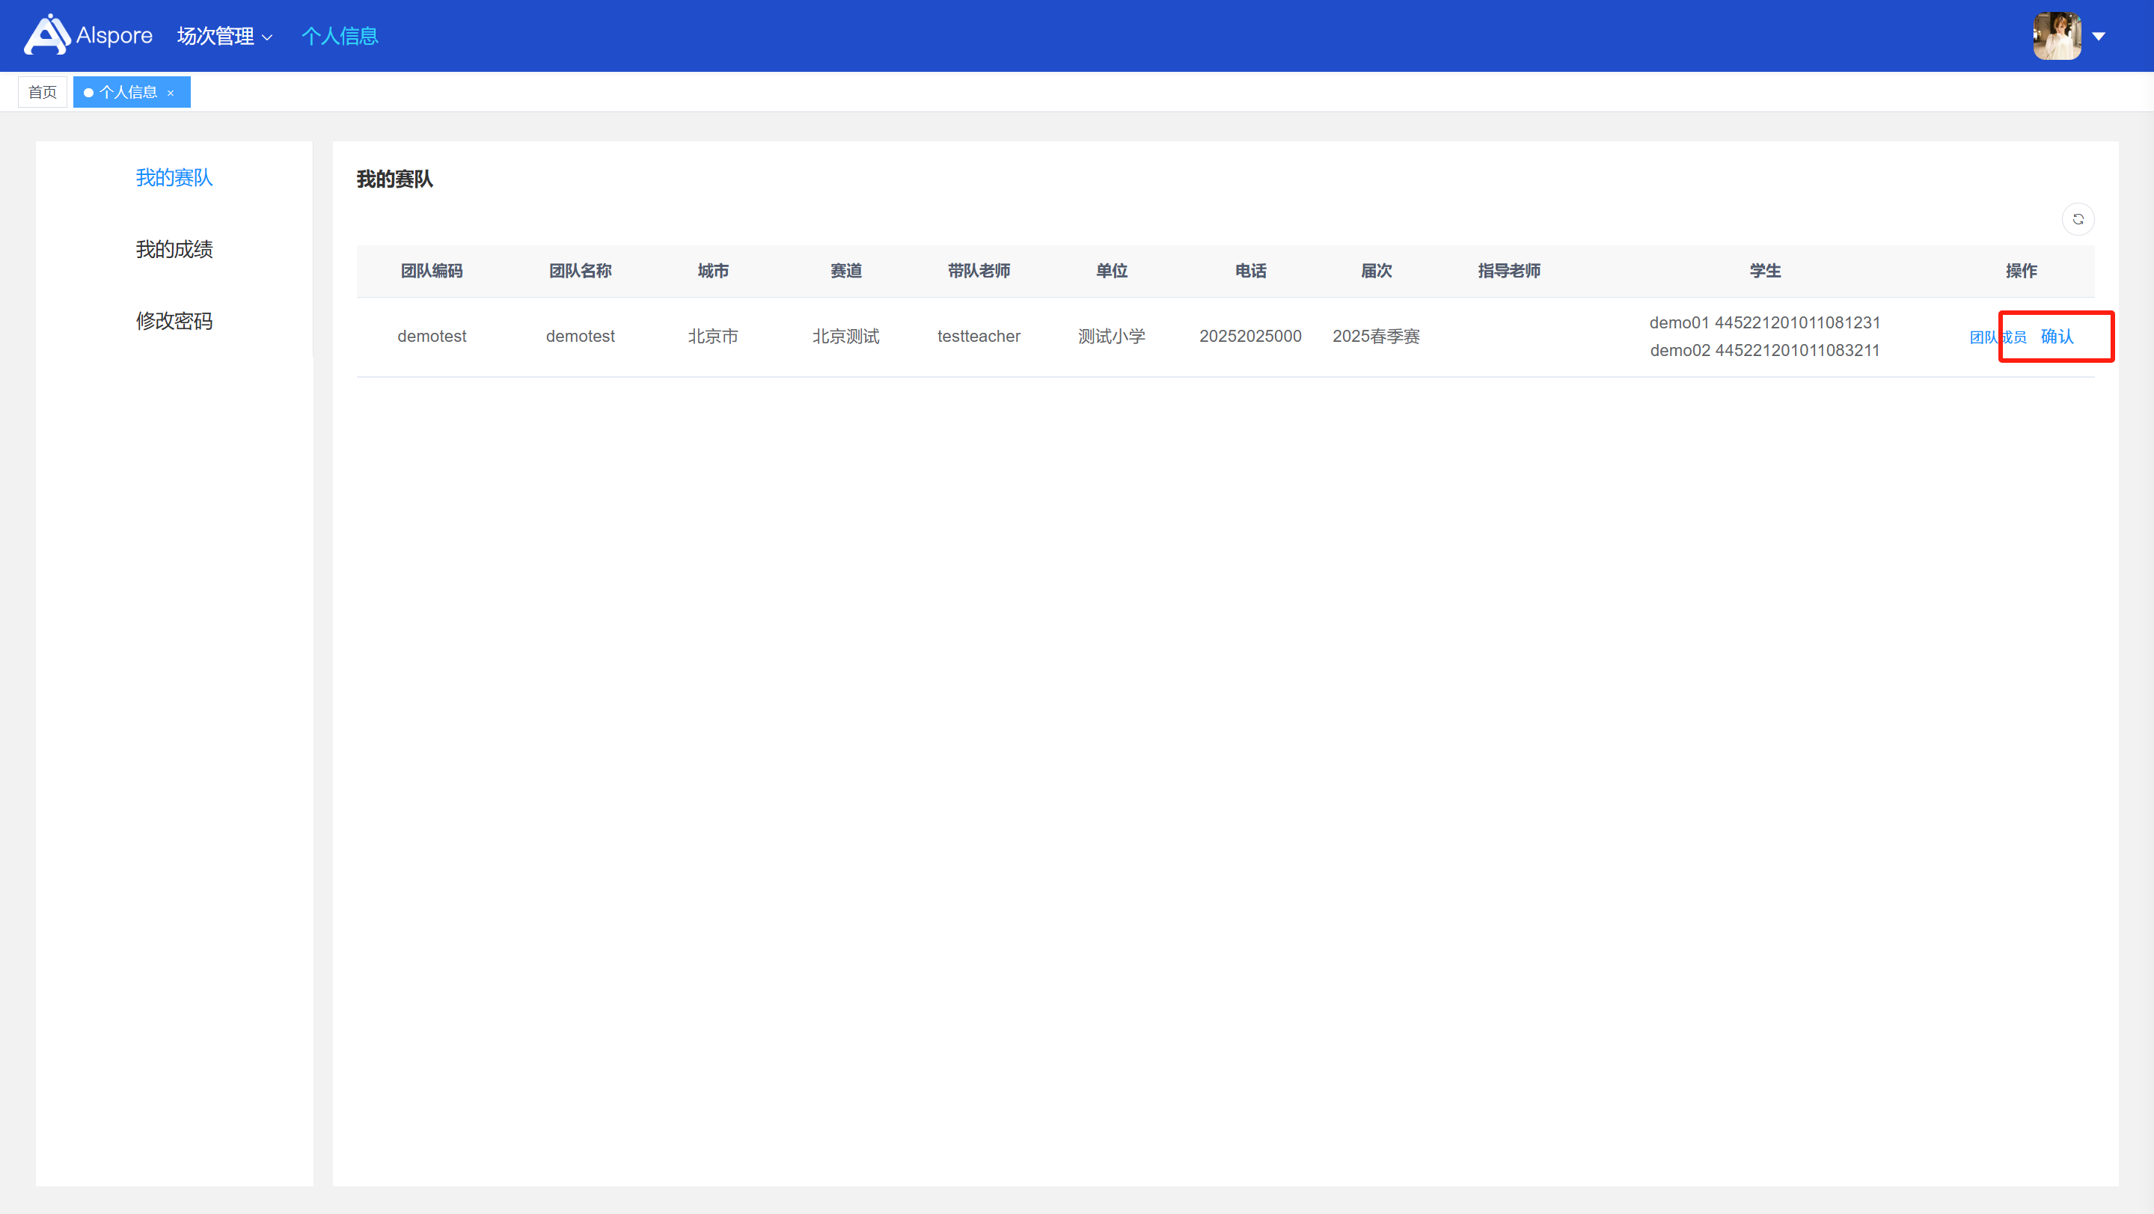Click the user avatar picture
This screenshot has width=2154, height=1214.
click(2057, 36)
